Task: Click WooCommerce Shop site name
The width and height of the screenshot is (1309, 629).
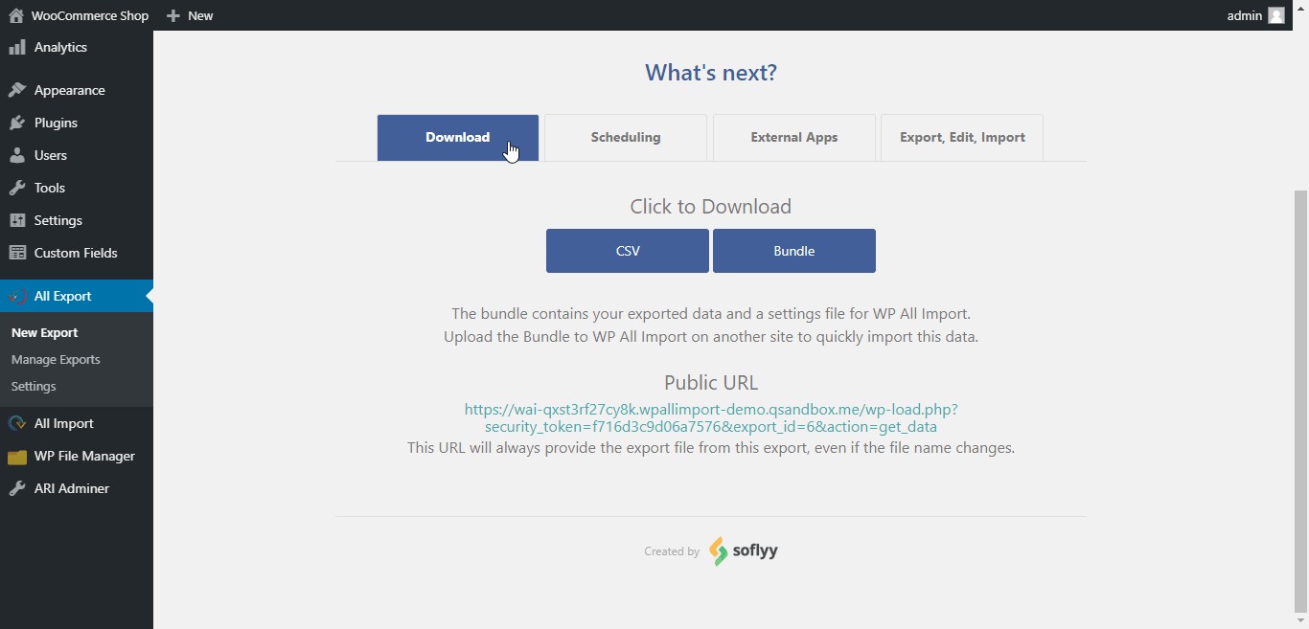Action: click(x=90, y=15)
